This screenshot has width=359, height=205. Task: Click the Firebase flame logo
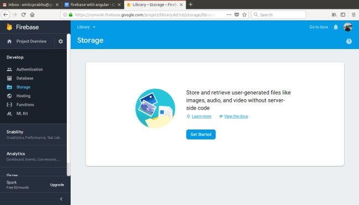[9, 27]
